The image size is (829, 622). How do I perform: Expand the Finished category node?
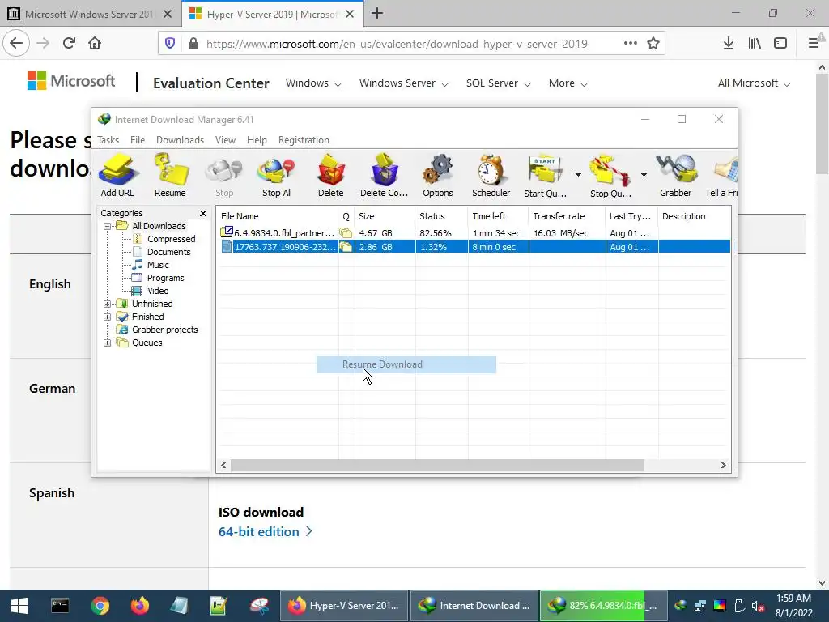coord(108,317)
